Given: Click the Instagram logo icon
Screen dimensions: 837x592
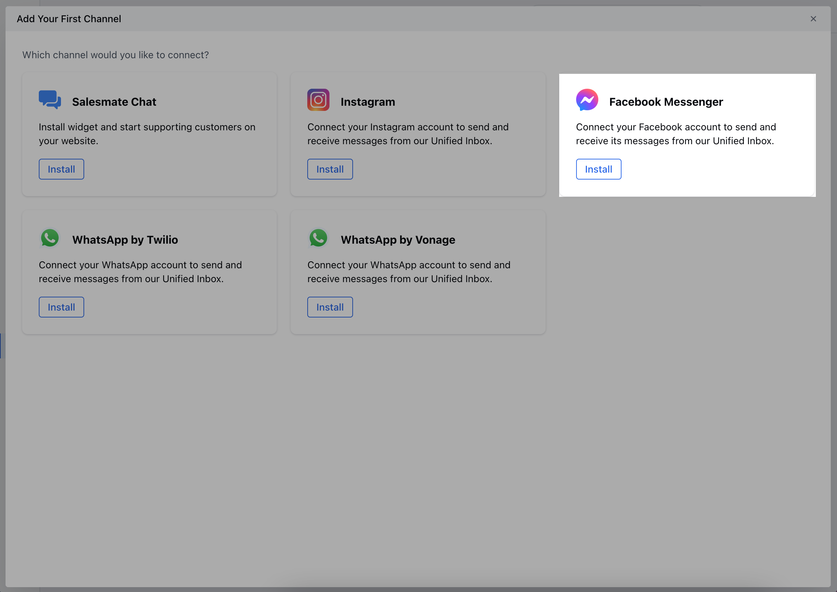Looking at the screenshot, I should click(x=318, y=99).
